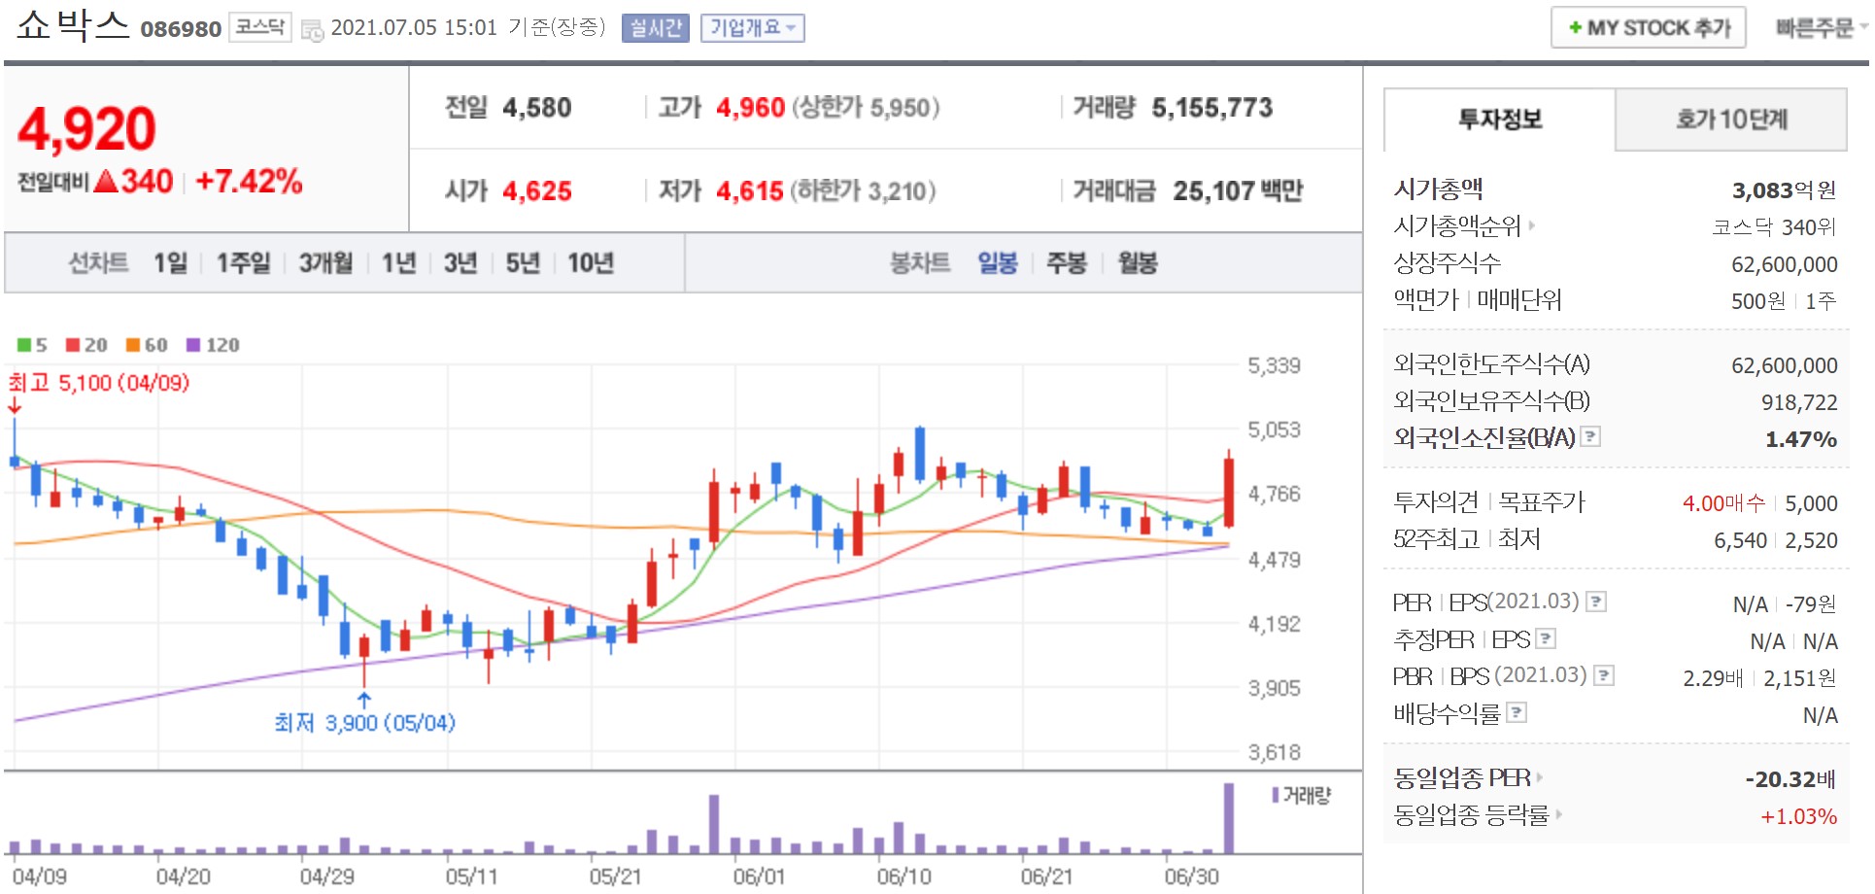Click the 추정PER EPS help icon

[1546, 638]
